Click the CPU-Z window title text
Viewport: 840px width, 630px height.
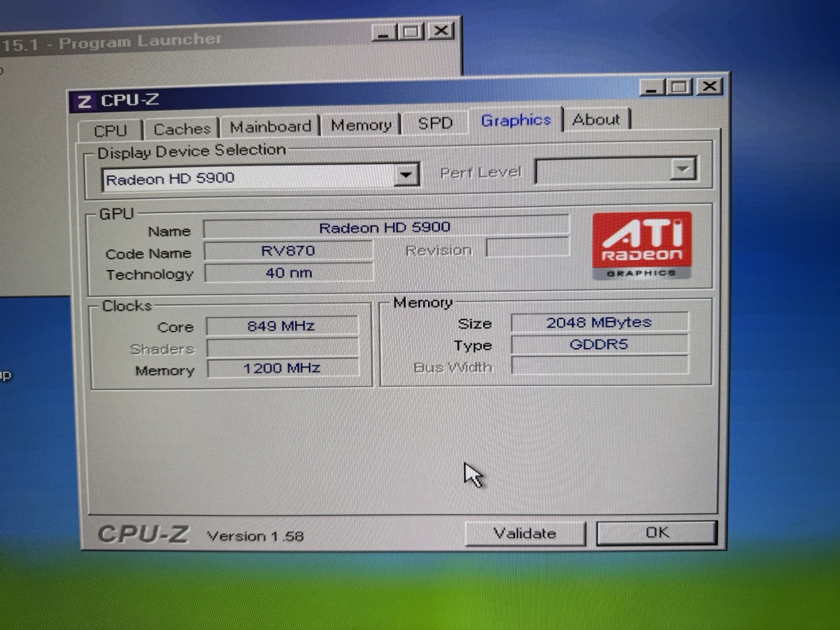(129, 100)
